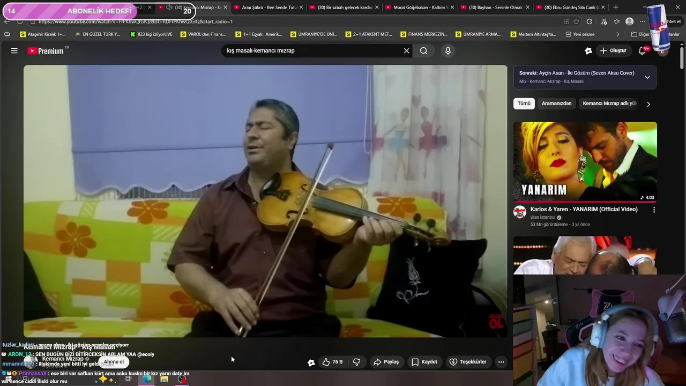The width and height of the screenshot is (686, 386).
Task: Open the YouTube guide hamburger menu
Action: point(14,51)
